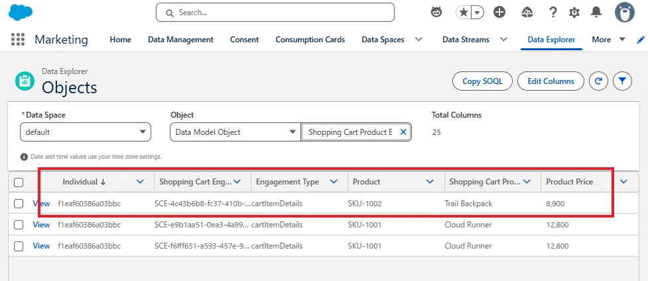Check the Trail Backpack row checkbox
The width and height of the screenshot is (648, 281).
tap(19, 204)
